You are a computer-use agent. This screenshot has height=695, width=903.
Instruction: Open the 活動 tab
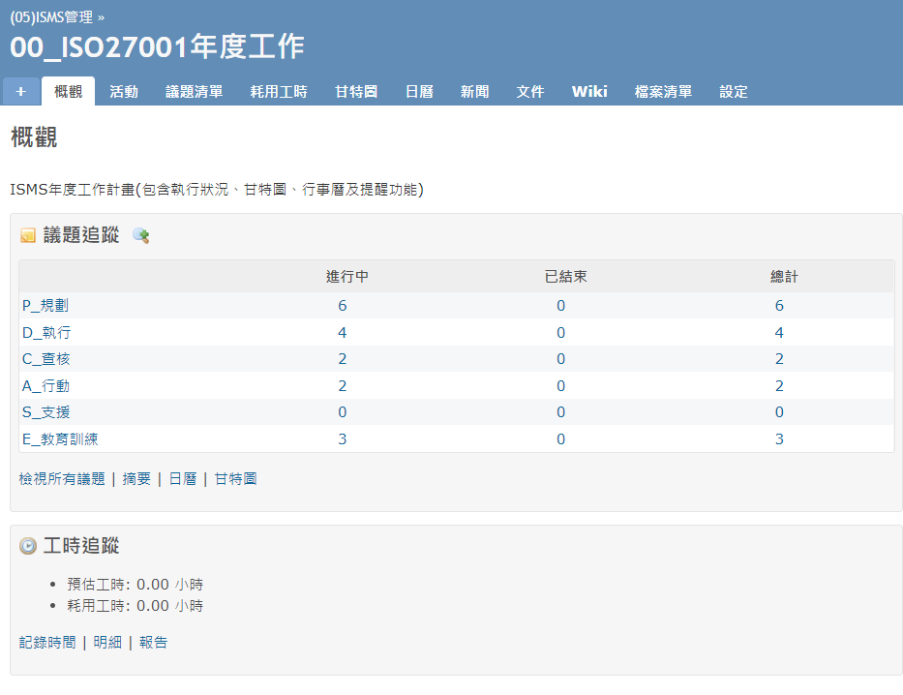click(x=124, y=92)
